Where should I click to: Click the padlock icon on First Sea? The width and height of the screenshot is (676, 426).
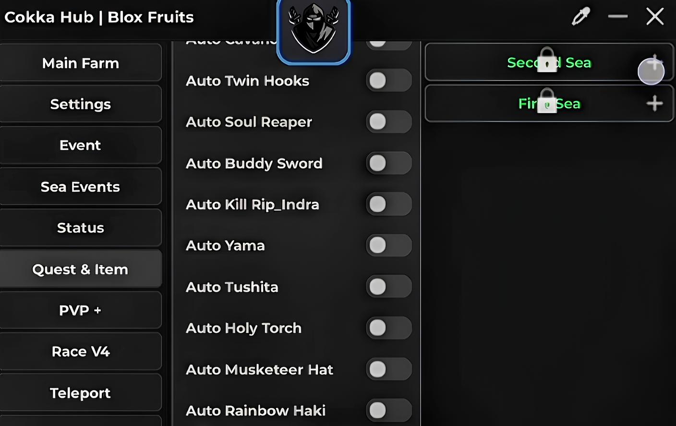coord(547,101)
